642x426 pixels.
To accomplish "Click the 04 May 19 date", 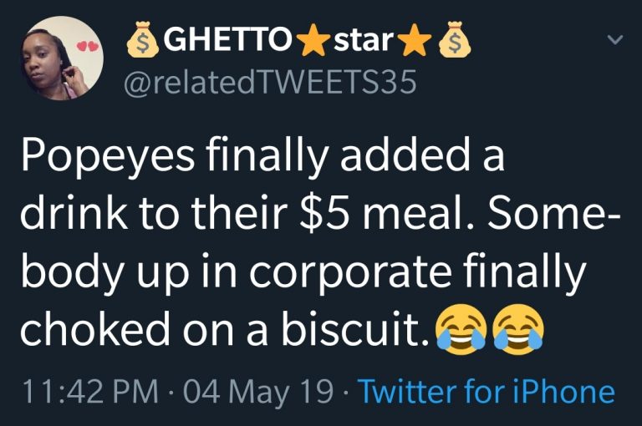I will point(259,390).
